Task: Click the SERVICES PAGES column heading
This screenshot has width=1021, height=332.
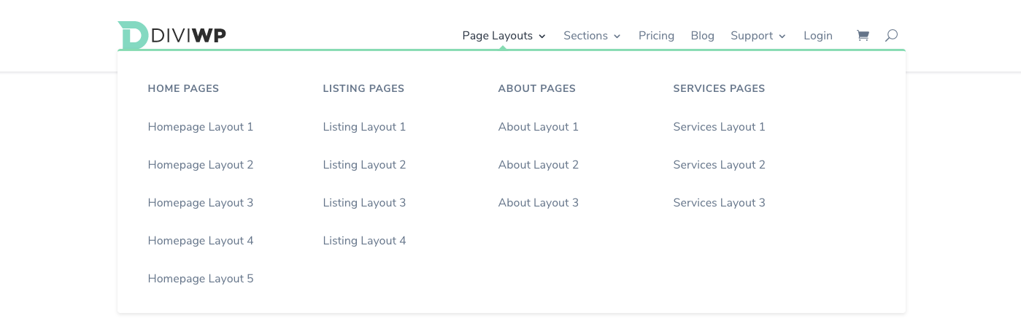Action: pyautogui.click(x=719, y=88)
